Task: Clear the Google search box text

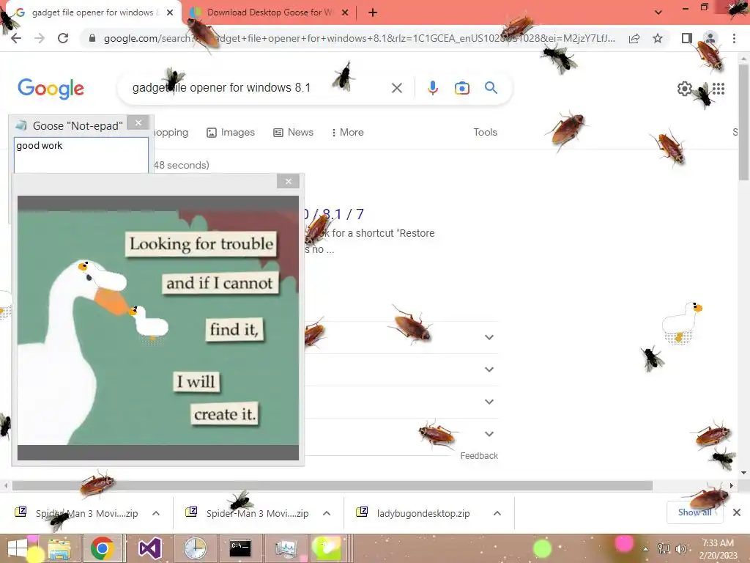Action: (396, 88)
